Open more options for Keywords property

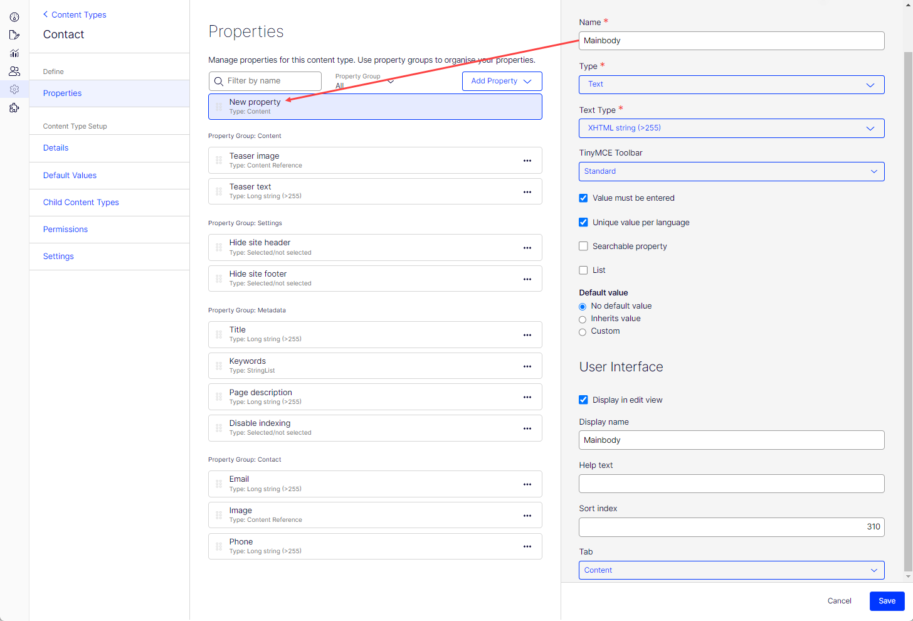[x=527, y=366]
